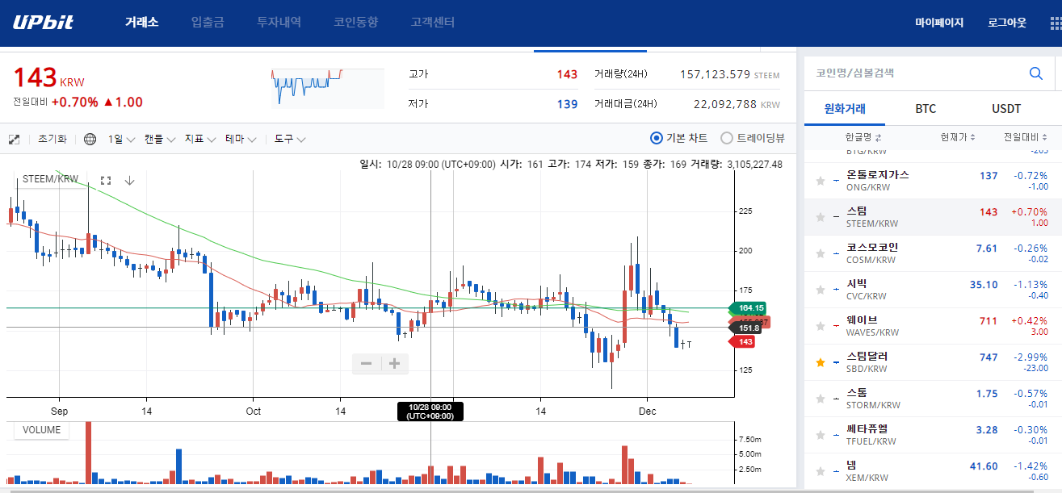
Task: Favorite 시빅 CVC/KRW with its star
Action: coord(821,290)
